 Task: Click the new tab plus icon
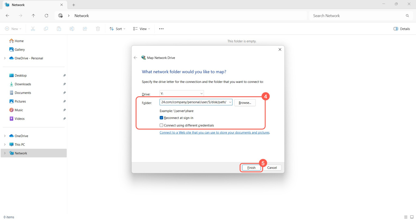[74, 5]
